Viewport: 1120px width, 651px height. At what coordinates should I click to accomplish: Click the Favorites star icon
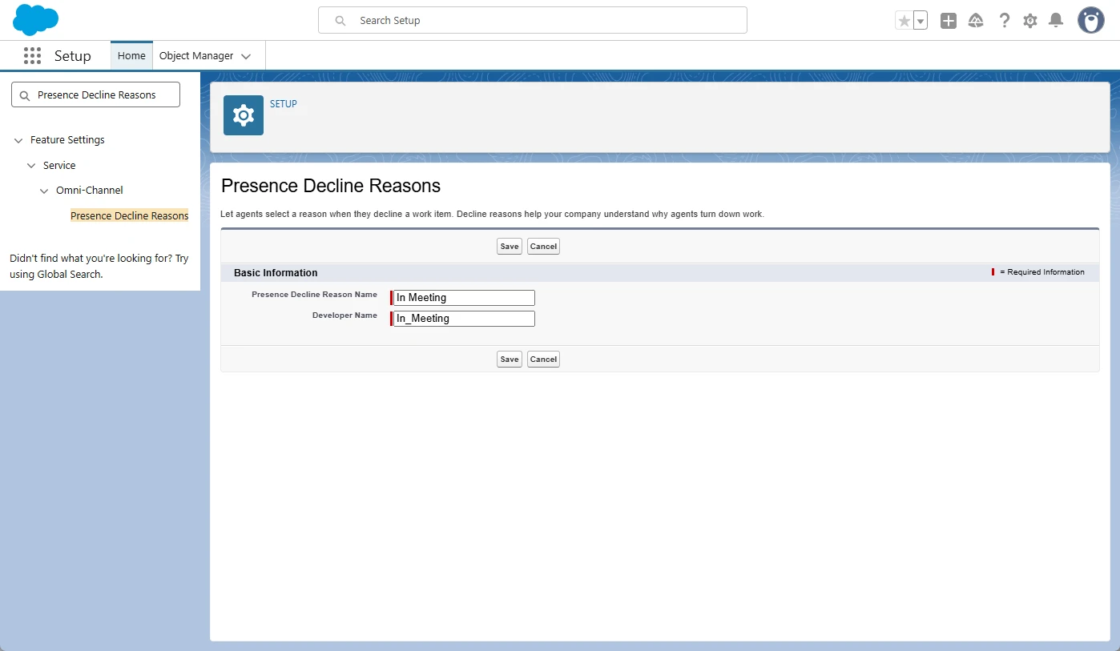(x=904, y=21)
